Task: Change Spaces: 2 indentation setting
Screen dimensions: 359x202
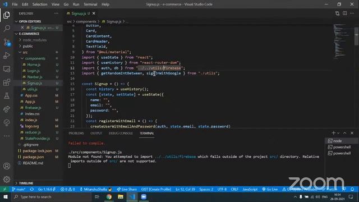Action: click(x=206, y=190)
